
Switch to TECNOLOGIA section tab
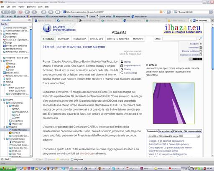pos(80,39)
